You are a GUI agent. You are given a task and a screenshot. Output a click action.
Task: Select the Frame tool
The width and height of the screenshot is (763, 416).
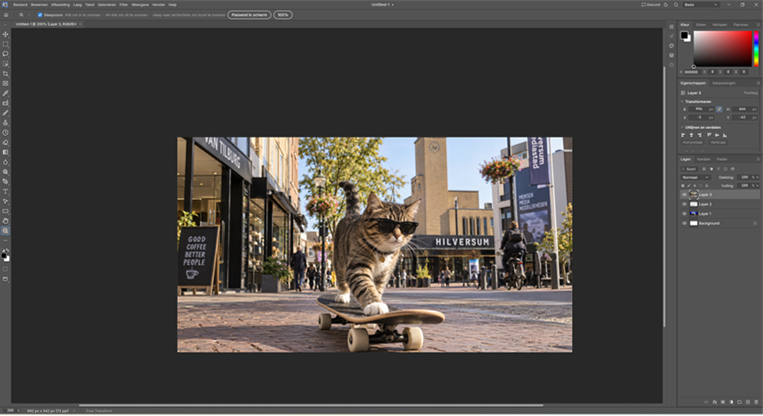point(5,84)
